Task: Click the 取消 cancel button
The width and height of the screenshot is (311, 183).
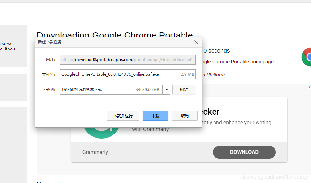Action: (185, 116)
